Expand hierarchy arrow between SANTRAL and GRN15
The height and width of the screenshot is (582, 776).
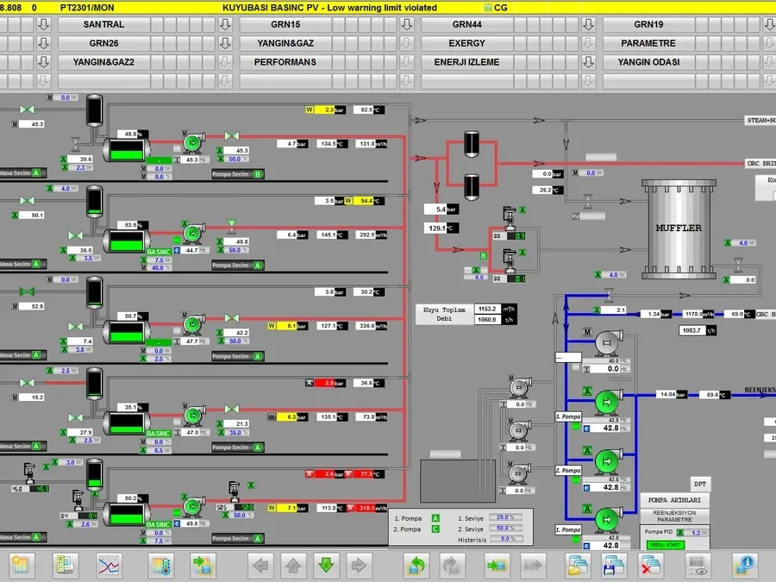pos(225,24)
